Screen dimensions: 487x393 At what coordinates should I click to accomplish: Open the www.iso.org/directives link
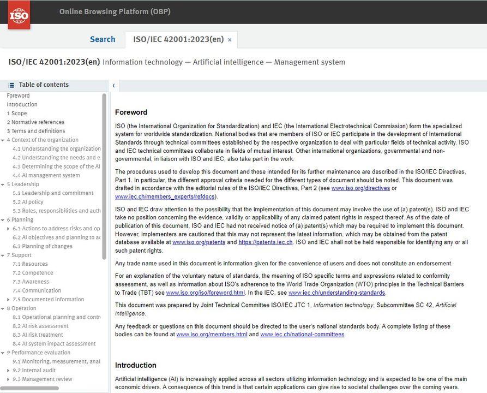coord(360,188)
